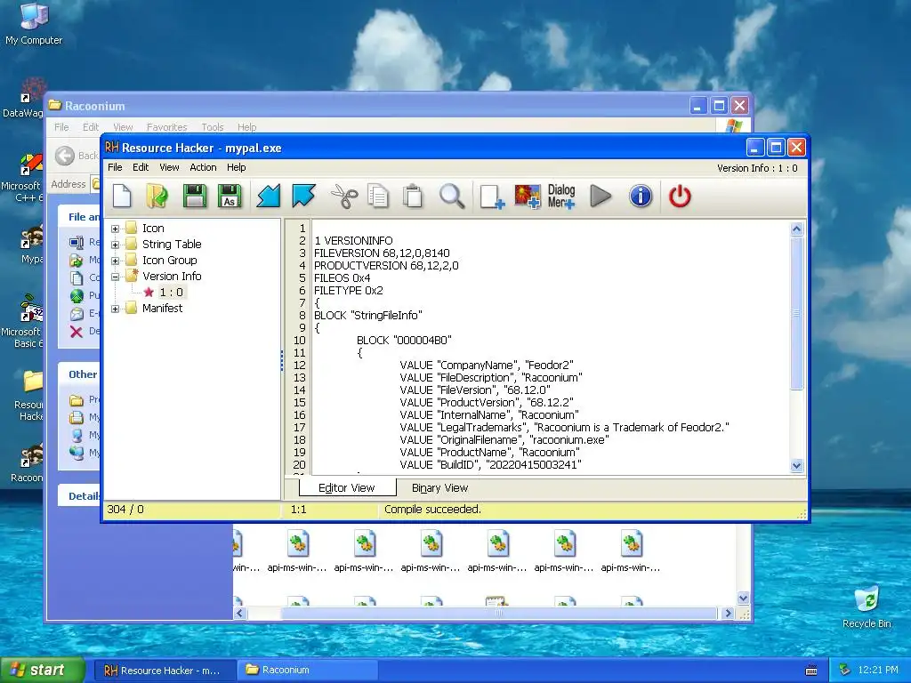Click the editor vertical scrollbar thumb
Image resolution: width=911 pixels, height=683 pixels.
(796, 313)
